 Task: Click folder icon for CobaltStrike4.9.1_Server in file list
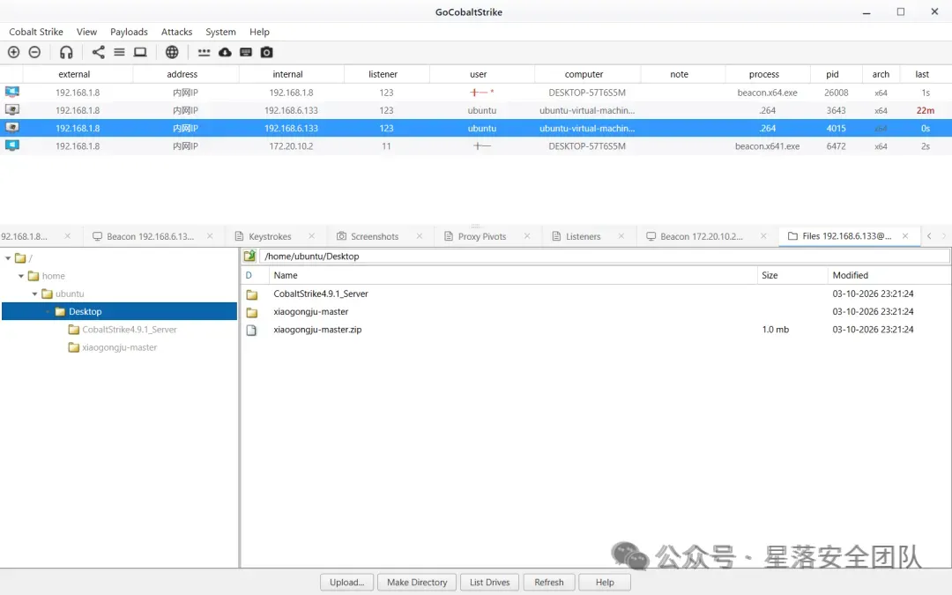pos(252,294)
